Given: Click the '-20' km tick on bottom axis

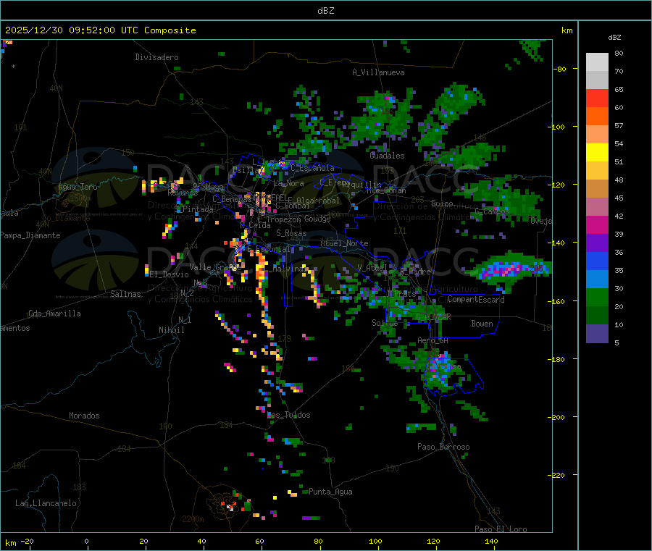Looking at the screenshot, I should pos(28,541).
